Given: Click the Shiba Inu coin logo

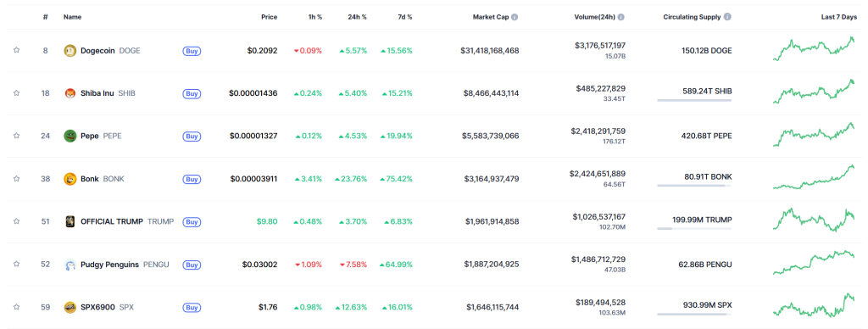Looking at the screenshot, I should click(70, 93).
